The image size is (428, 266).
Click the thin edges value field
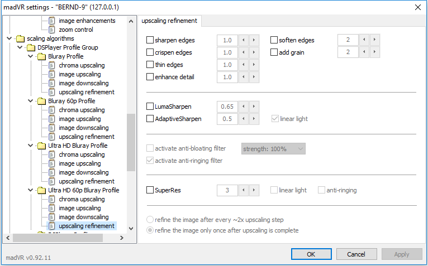click(x=227, y=65)
